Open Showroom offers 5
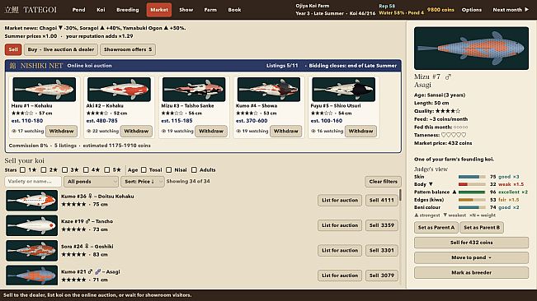 (x=128, y=49)
